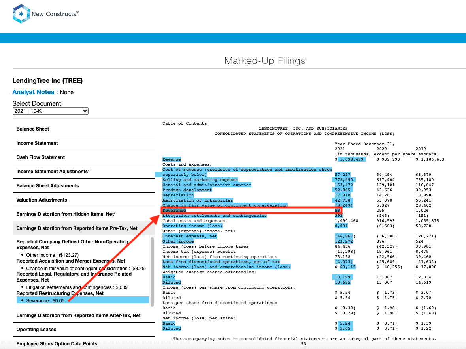The width and height of the screenshot is (466, 349).
Task: Open the Select Document dropdown showing 2021 | 10-K
Action: 51,111
